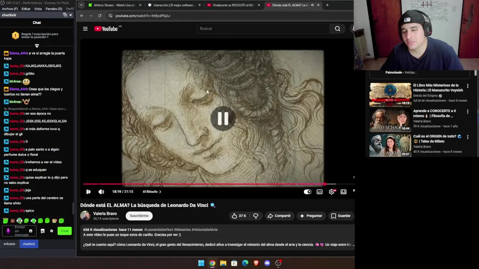Close the Finalmente se RESOLVIÓ tab

(259, 5)
